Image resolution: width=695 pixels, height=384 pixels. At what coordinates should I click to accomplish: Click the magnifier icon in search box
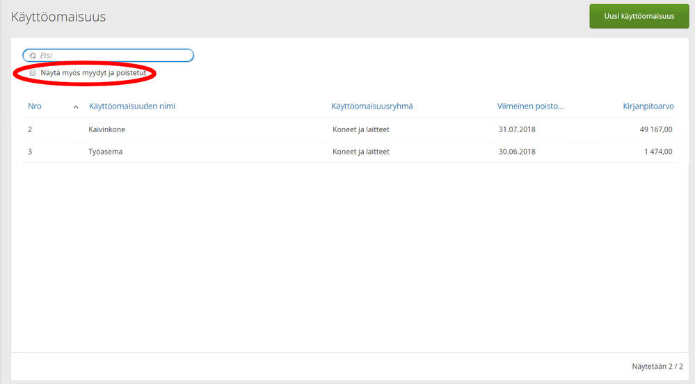pos(33,56)
